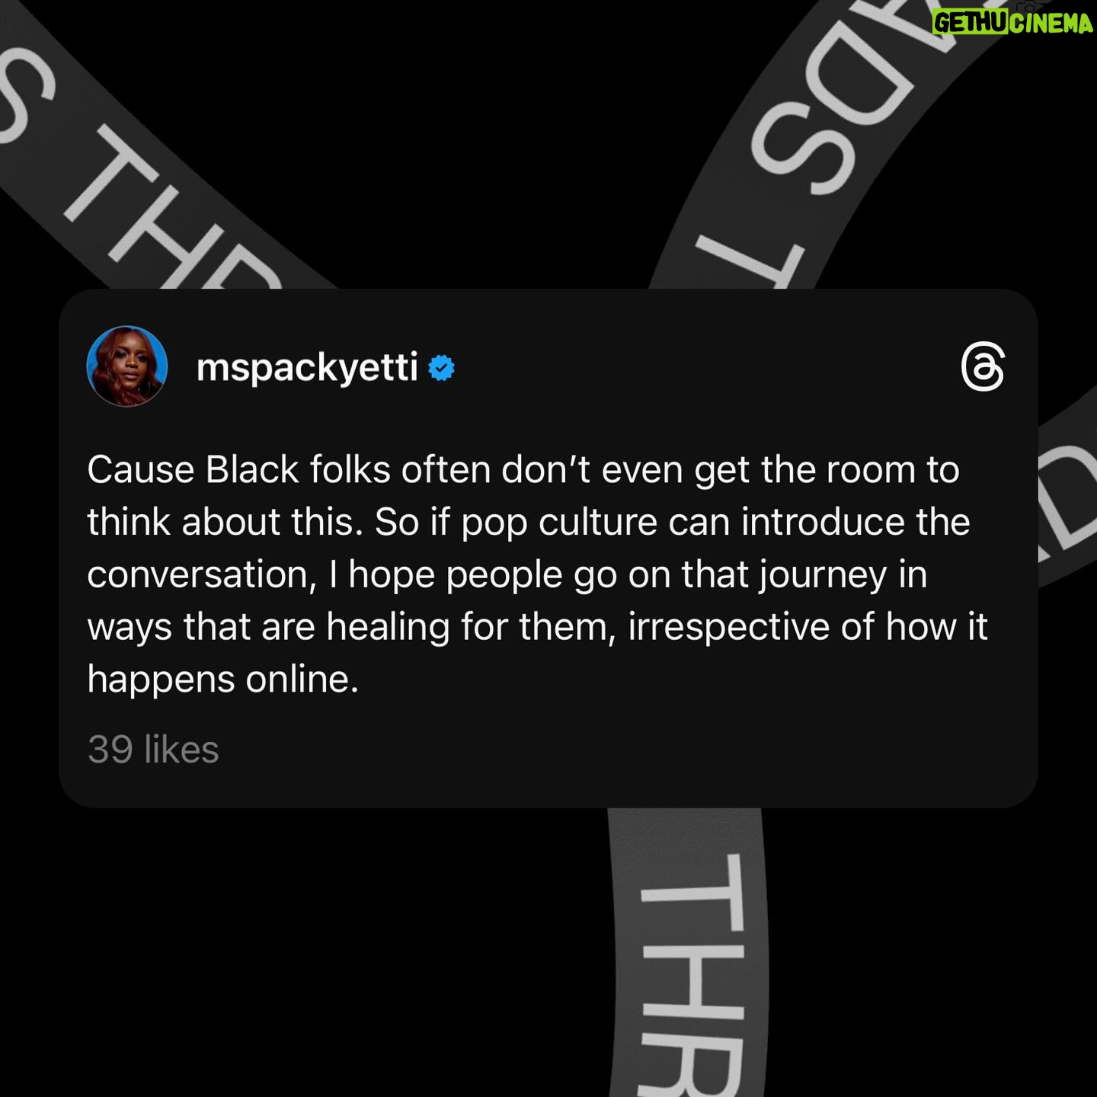Click the green GETHU part of the watermark
Viewport: 1097px width, 1097px height.
pyautogui.click(x=971, y=23)
